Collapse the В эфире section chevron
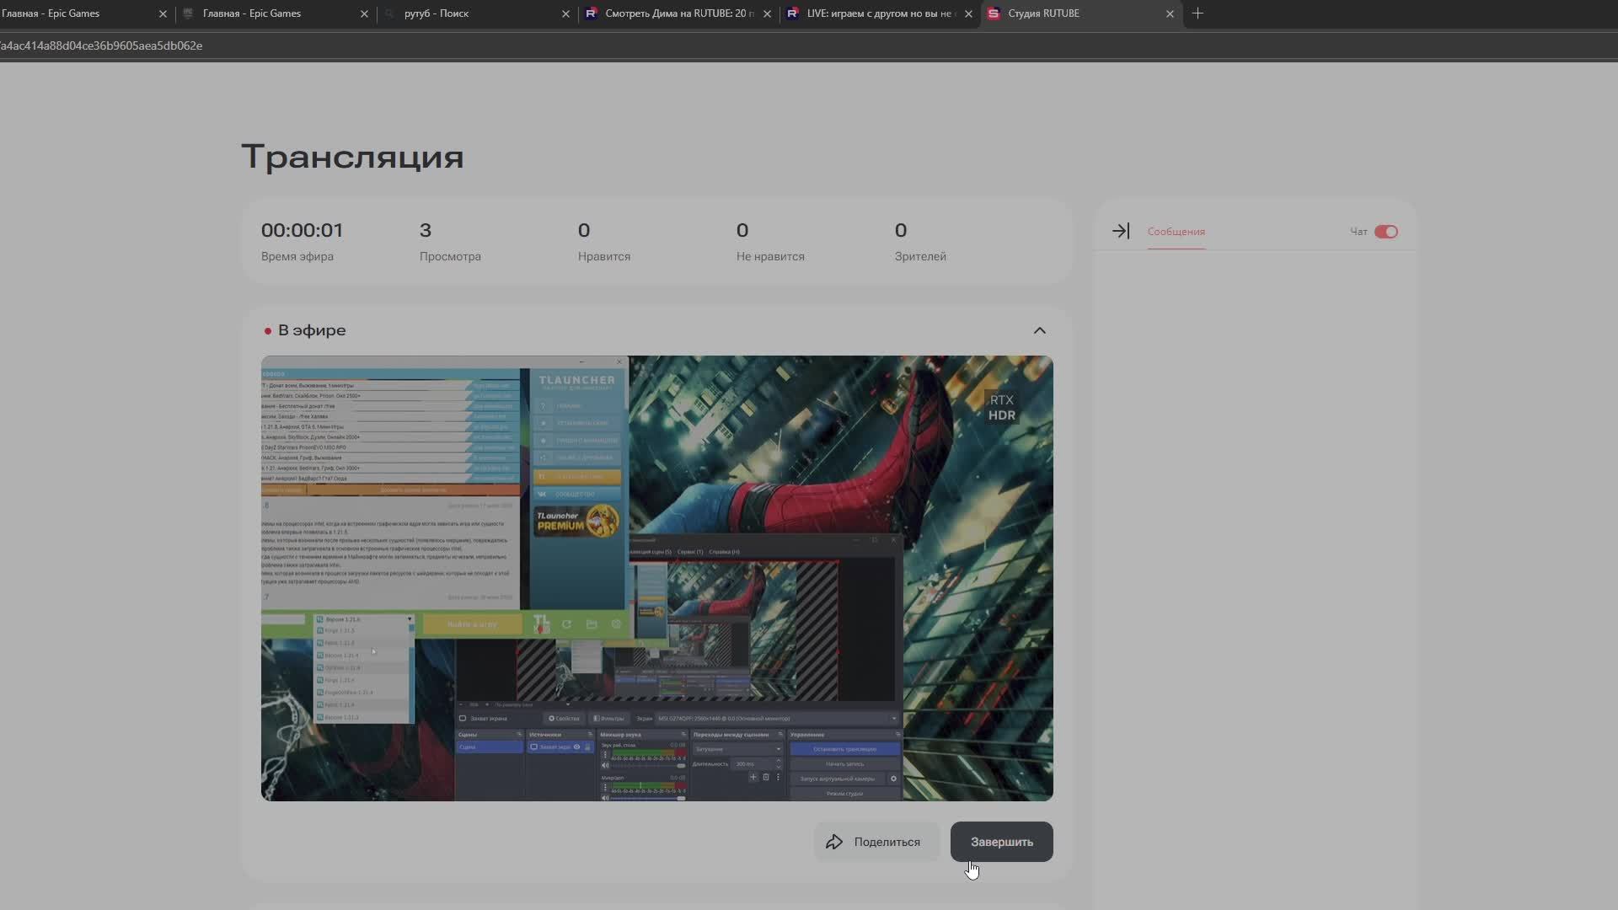Viewport: 1618px width, 910px height. pyautogui.click(x=1039, y=330)
